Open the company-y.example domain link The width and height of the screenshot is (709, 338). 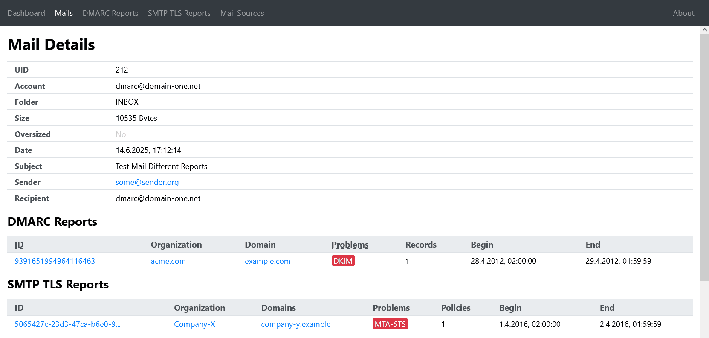pos(296,324)
